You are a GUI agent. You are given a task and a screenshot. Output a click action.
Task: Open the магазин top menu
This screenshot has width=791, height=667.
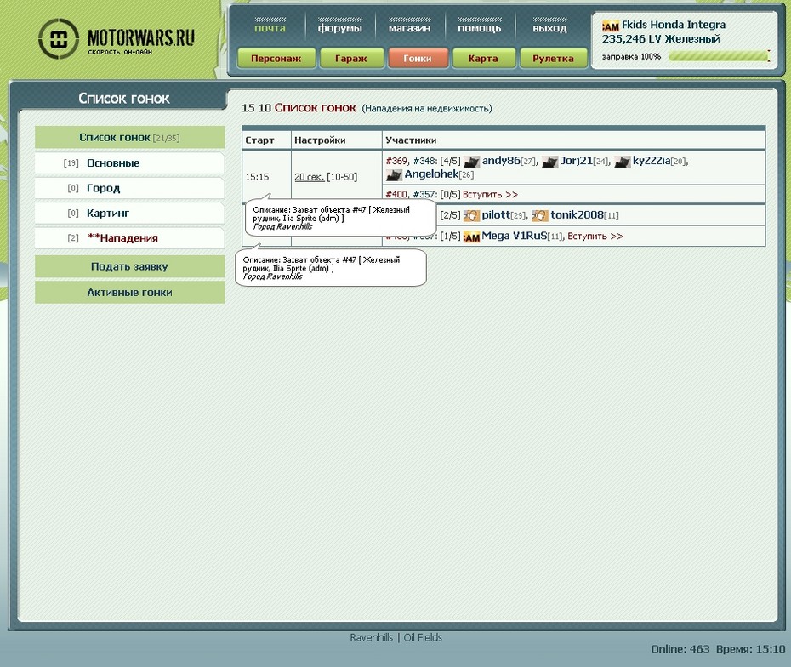tap(409, 28)
